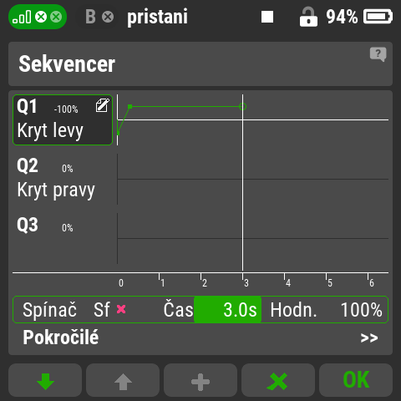Click the B receiver status indicator
Screen dimensions: 401x401
(99, 17)
